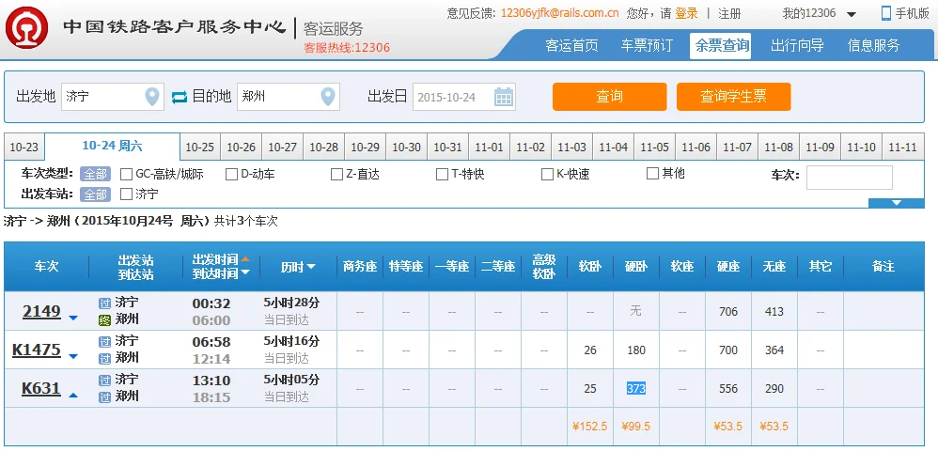The height and width of the screenshot is (451, 938).
Task: Open the calendar date picker icon
Action: [x=504, y=96]
